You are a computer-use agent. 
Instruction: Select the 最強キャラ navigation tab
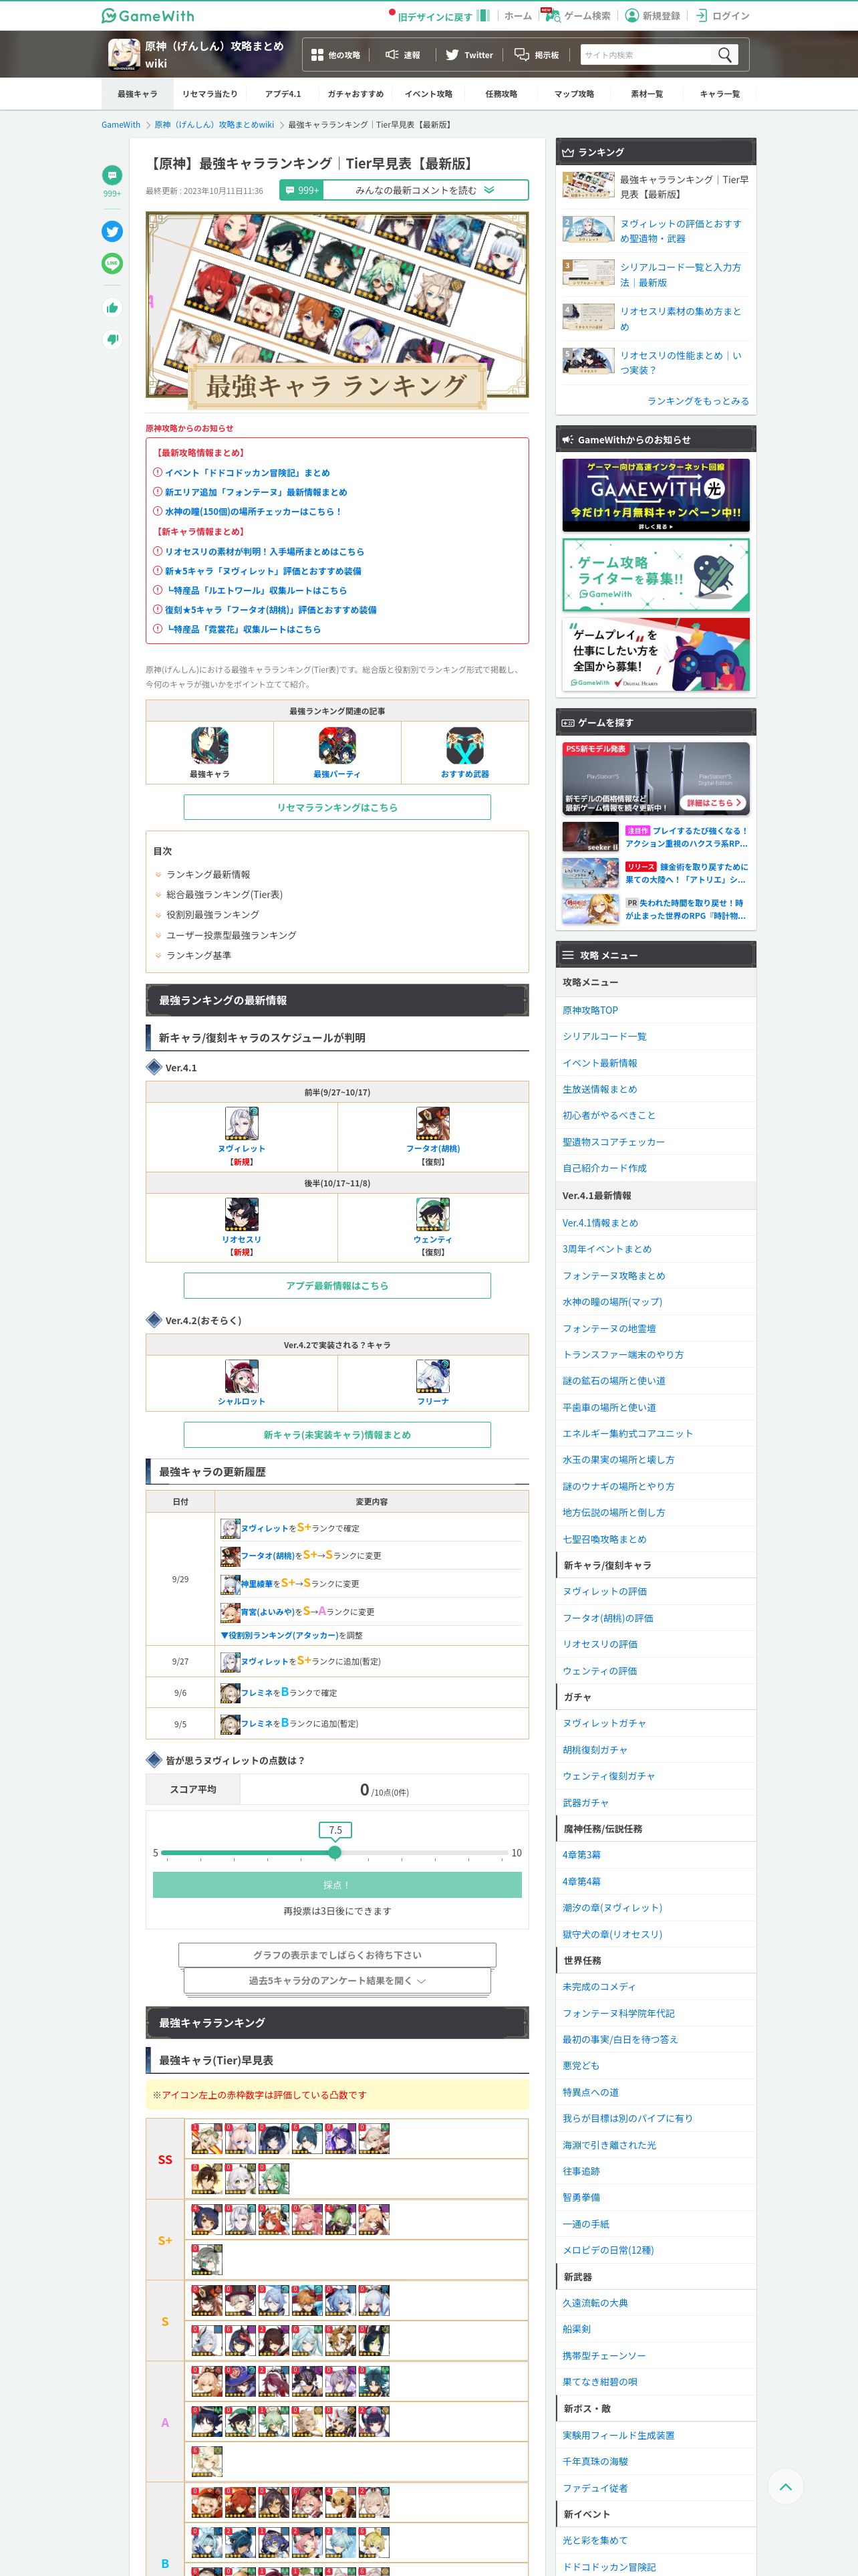[137, 94]
